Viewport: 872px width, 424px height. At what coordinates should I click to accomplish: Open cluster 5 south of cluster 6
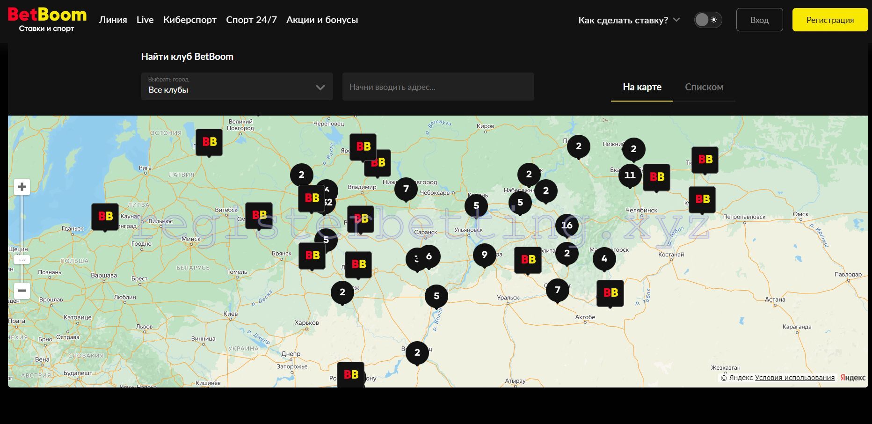[x=436, y=296]
